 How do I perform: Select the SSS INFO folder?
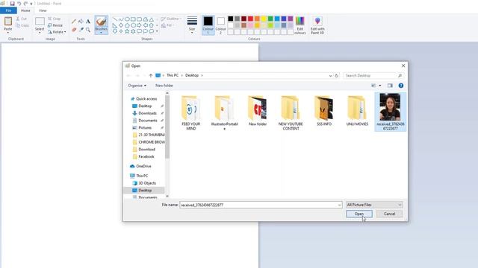(324, 111)
